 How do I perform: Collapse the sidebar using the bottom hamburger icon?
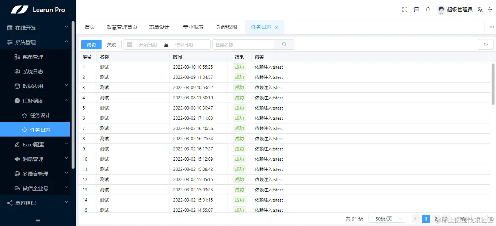(x=38, y=221)
